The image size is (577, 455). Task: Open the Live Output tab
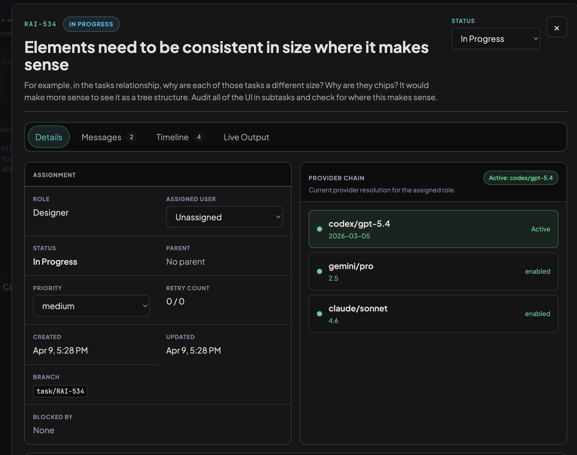click(246, 137)
